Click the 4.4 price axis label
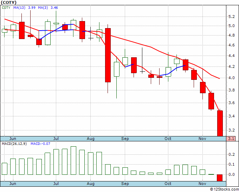Viewport: 239px width, 192px height. click(x=232, y=56)
